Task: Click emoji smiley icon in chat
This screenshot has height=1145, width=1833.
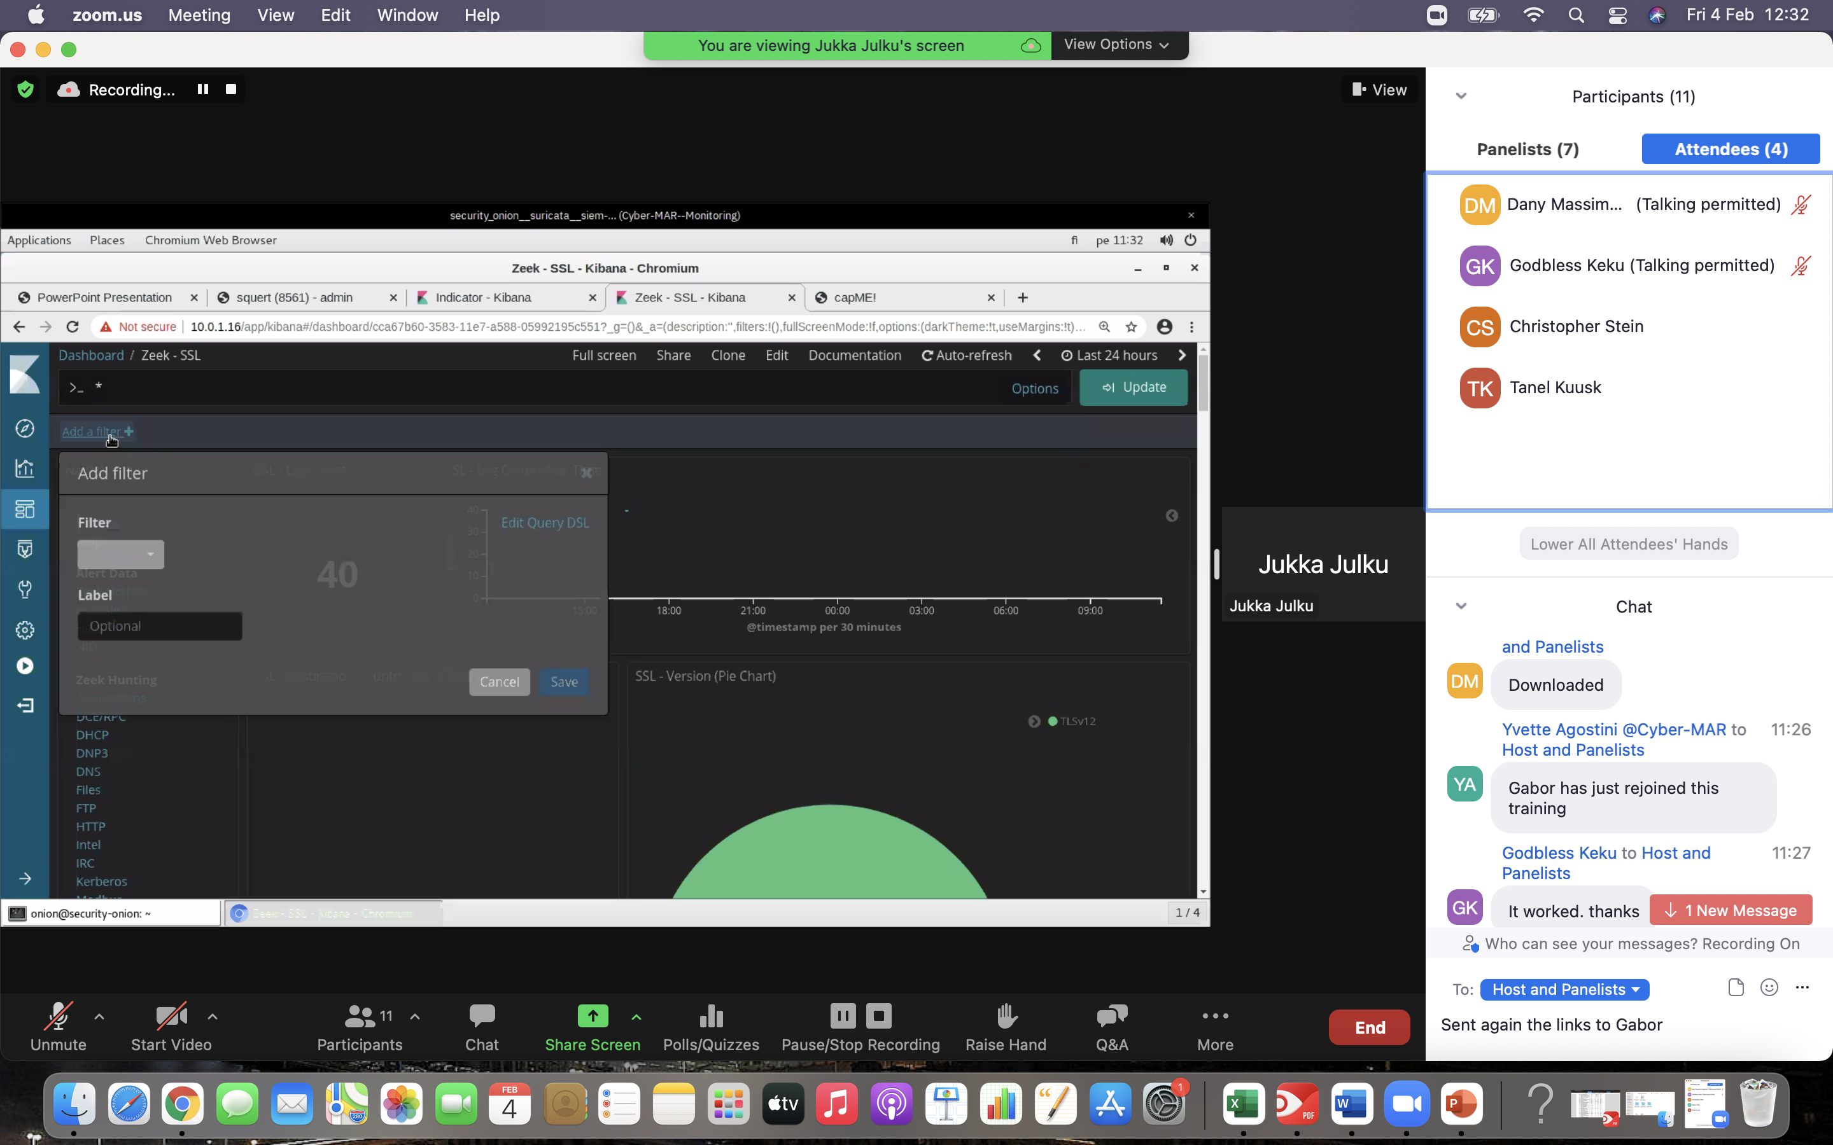Action: coord(1769,987)
